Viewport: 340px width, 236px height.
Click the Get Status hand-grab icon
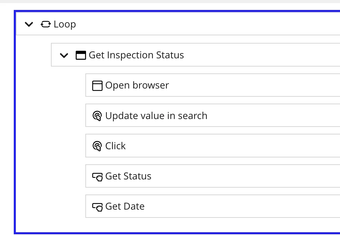click(97, 177)
